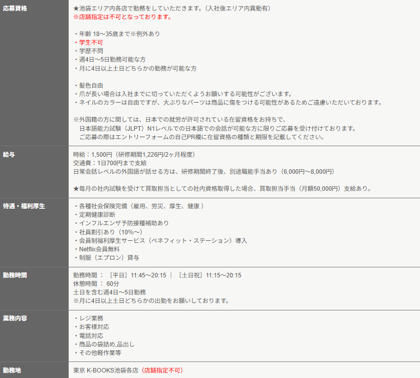This screenshot has height=378, width=420.
Task: Click the 応募資格 row header
Action: pos(34,73)
